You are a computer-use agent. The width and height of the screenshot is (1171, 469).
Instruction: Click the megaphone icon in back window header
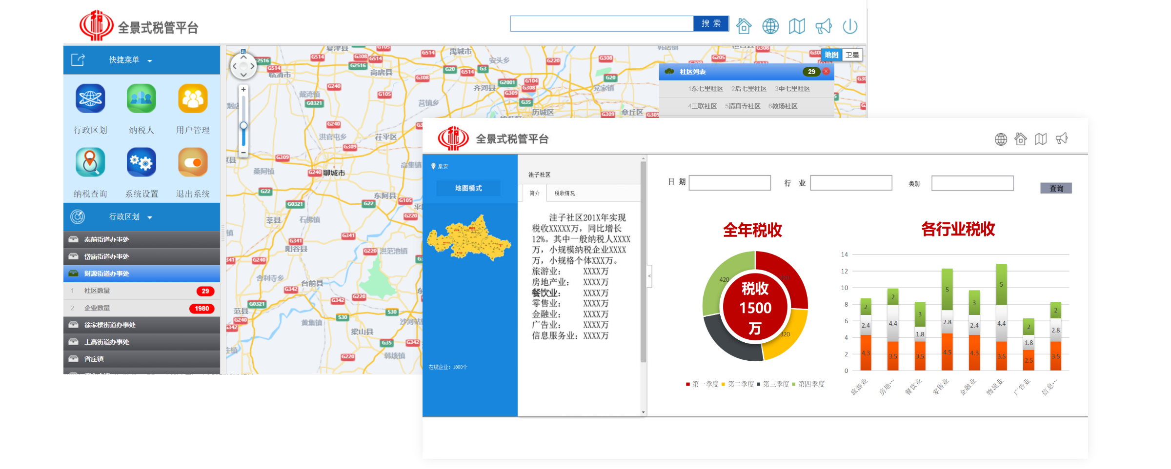point(824,26)
